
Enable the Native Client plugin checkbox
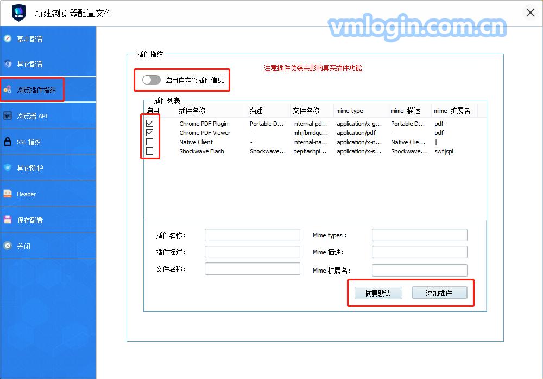pyautogui.click(x=149, y=142)
